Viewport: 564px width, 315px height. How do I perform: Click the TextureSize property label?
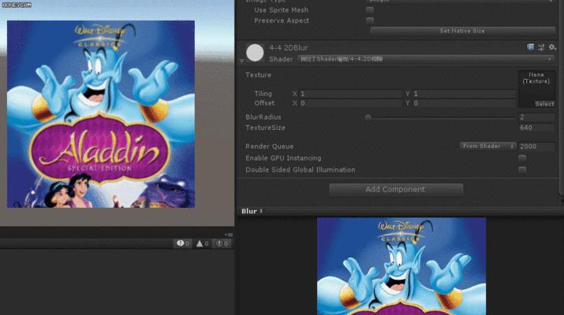[x=266, y=128]
